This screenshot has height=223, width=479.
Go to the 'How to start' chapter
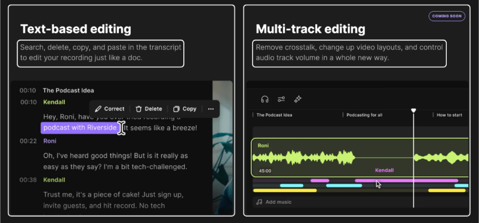(449, 115)
